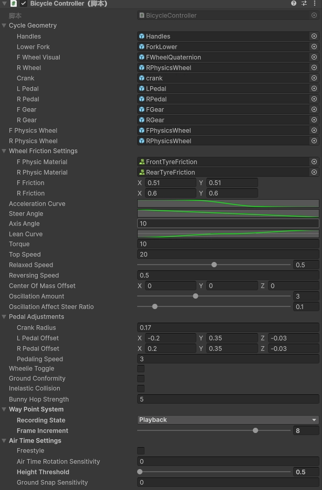Click the object picker for Handles field
Screen dimensions: 322x490
314,36
